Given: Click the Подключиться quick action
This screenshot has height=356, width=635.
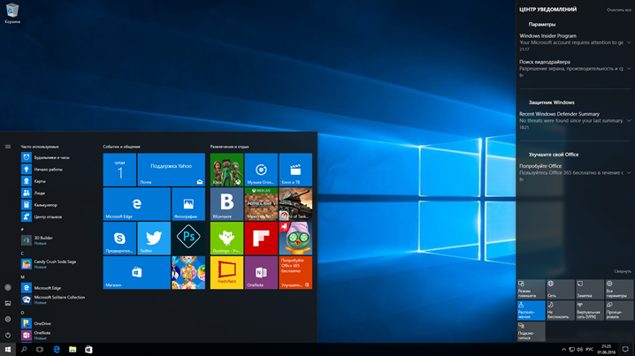Looking at the screenshot, I should pos(531,331).
